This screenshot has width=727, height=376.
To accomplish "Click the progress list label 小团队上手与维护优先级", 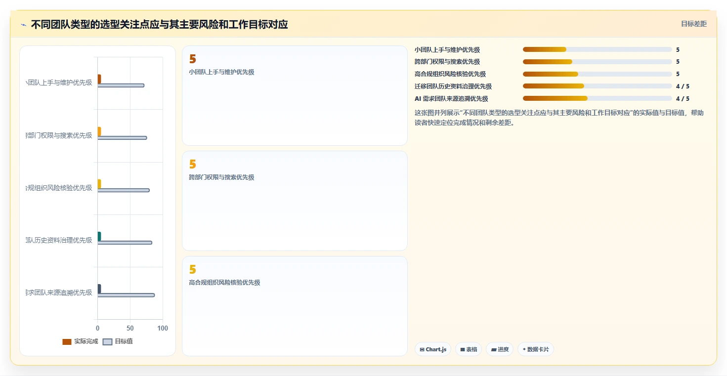I will [447, 50].
